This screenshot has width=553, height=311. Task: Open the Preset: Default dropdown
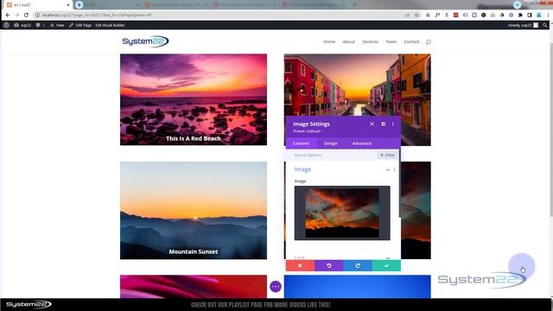pos(308,131)
